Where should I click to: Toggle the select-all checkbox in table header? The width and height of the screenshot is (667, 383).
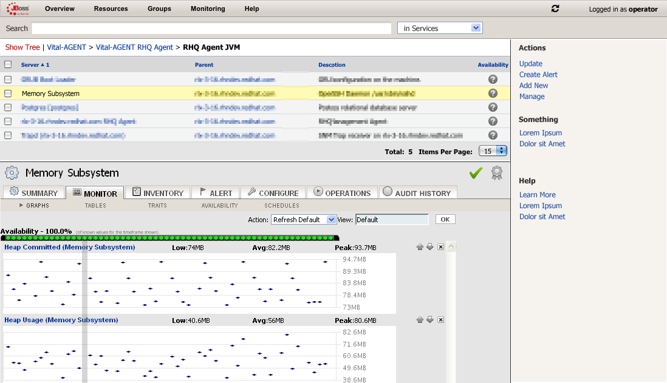(x=8, y=64)
